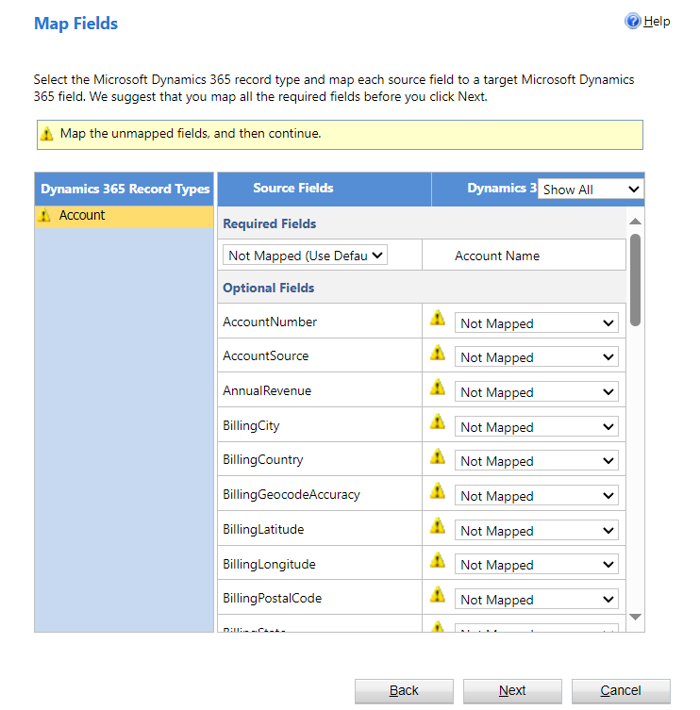This screenshot has height=710, width=700.
Task: Click the scrollbar up arrow
Action: [x=635, y=221]
